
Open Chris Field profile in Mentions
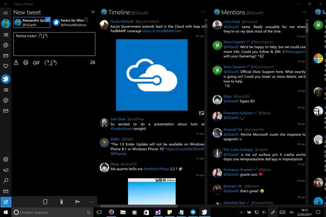[x=232, y=22]
